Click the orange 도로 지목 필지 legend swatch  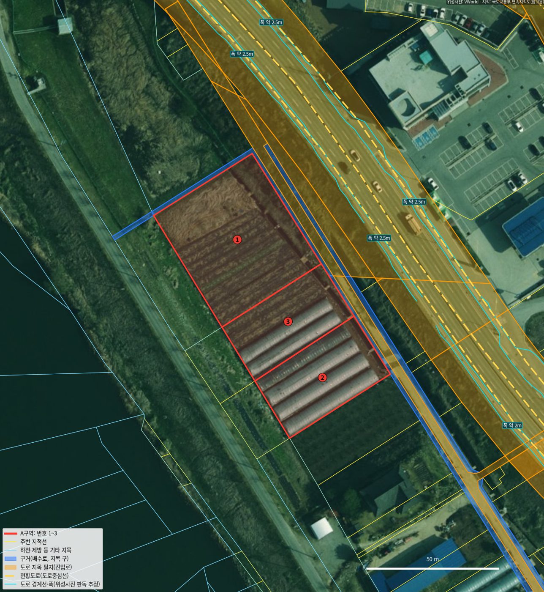11,567
